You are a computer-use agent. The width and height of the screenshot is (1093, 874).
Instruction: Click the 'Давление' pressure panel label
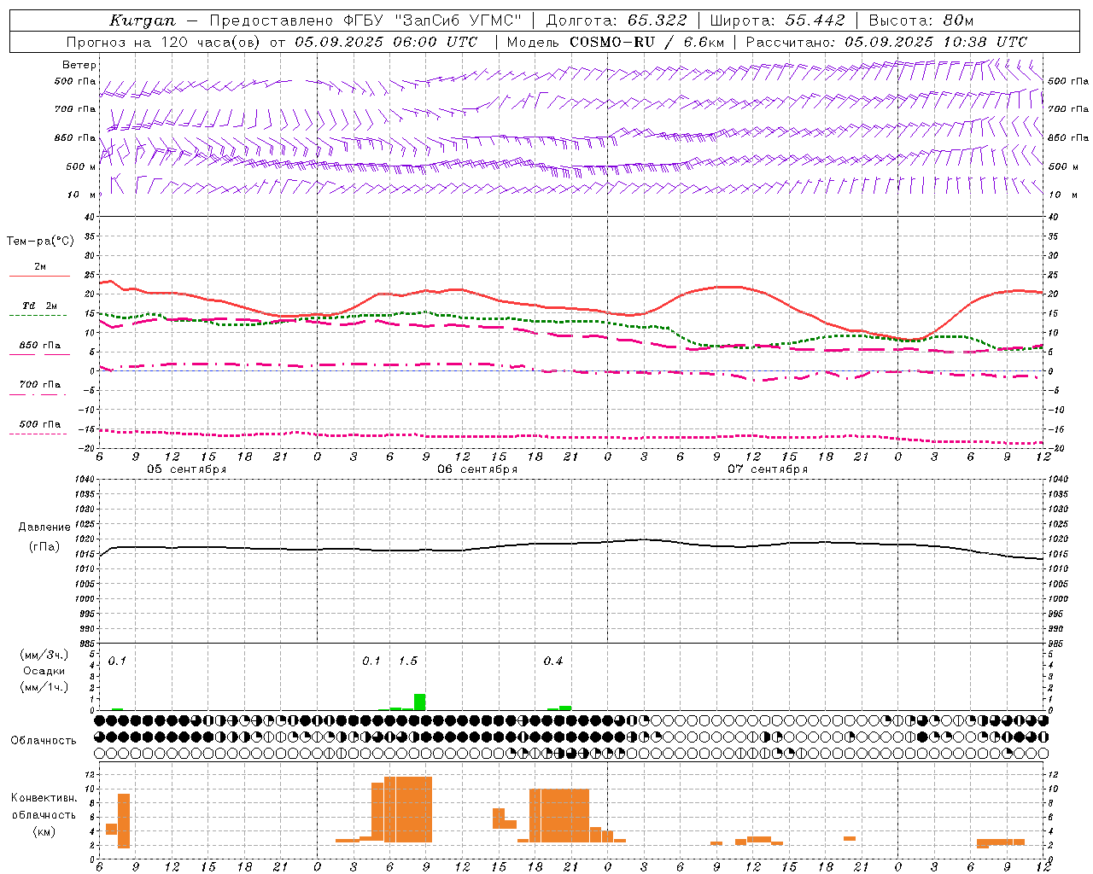click(44, 527)
